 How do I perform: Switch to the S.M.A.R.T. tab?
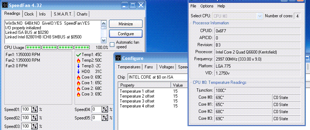pyautogui.click(x=63, y=14)
